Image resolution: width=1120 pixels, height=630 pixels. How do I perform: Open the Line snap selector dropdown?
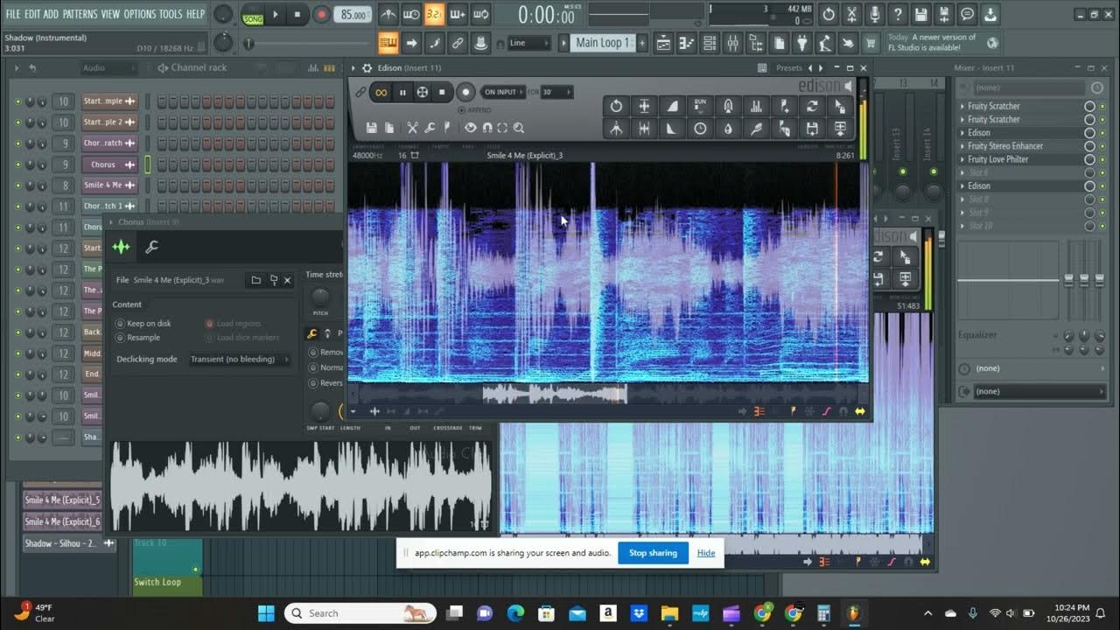(528, 43)
